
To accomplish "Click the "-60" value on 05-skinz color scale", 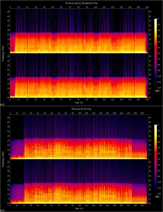I will click(x=159, y=159).
